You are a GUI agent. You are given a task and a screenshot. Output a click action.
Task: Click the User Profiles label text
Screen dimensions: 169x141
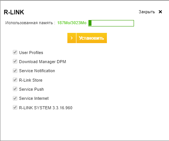(31, 53)
